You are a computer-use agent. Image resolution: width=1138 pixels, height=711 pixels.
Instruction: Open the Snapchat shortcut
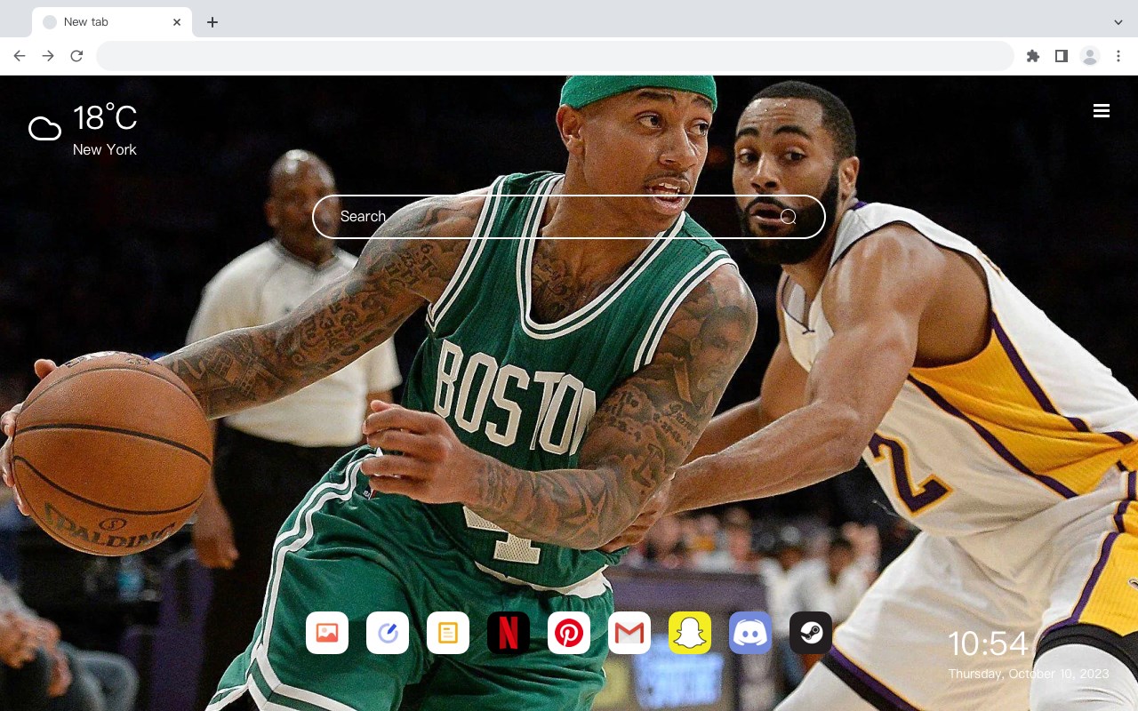coord(690,633)
